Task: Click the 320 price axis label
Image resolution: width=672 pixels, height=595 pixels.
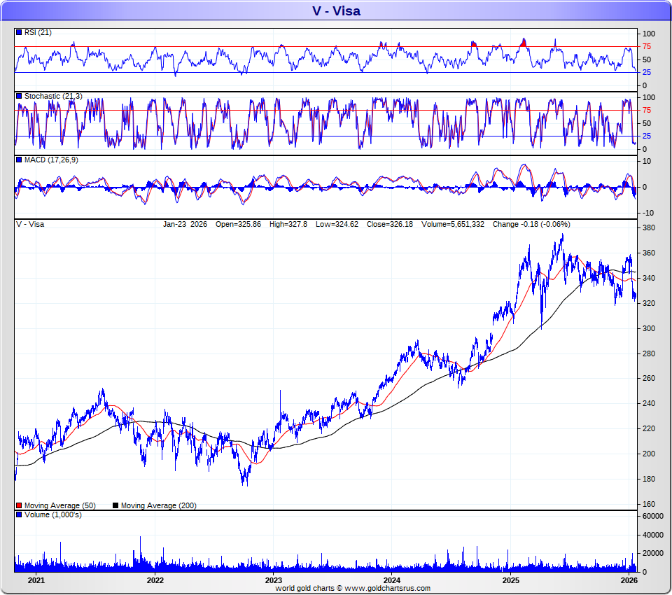Action: tap(649, 304)
